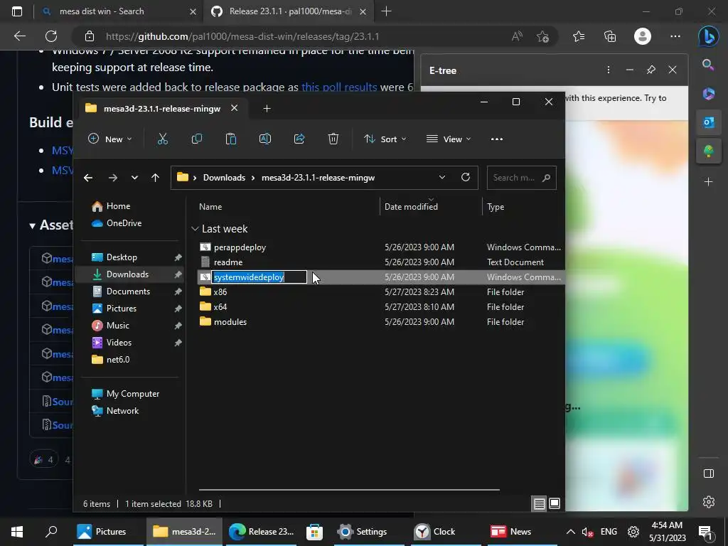Open the See more ellipsis in File Explorer toolbar
Image resolution: width=728 pixels, height=546 pixels.
pyautogui.click(x=497, y=139)
